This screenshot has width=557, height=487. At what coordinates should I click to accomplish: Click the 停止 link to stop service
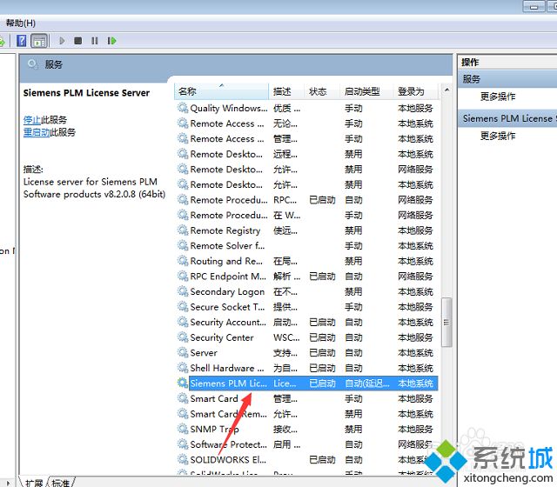[32, 120]
